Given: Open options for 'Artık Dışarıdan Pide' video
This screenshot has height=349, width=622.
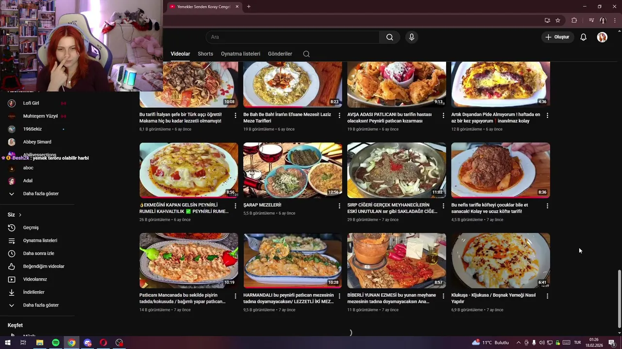Looking at the screenshot, I should 547,115.
